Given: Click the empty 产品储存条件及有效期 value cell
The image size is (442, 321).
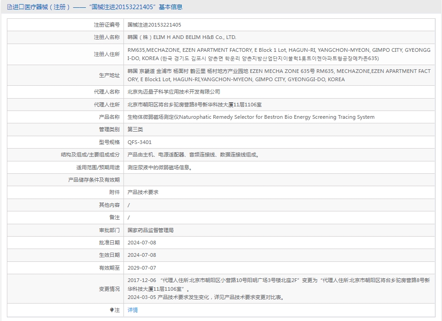Looking at the screenshot, I should tap(280, 180).
